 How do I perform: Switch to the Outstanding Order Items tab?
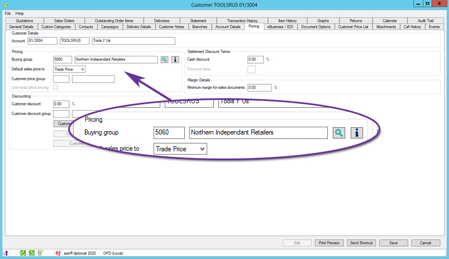click(x=114, y=21)
